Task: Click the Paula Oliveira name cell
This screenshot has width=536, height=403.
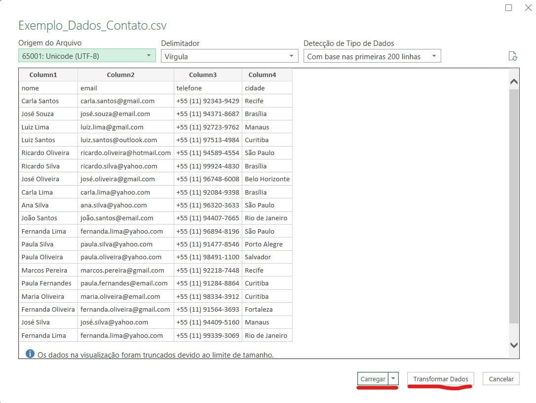Action: tap(48, 257)
